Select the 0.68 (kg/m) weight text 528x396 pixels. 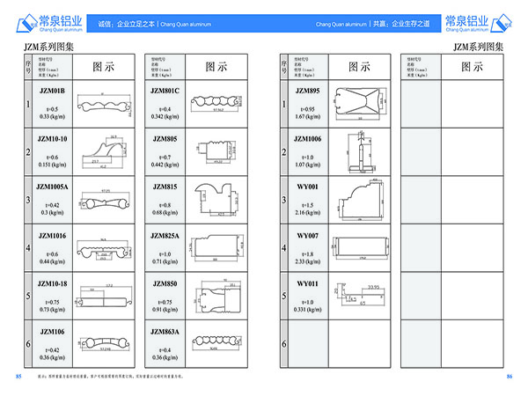165,212
